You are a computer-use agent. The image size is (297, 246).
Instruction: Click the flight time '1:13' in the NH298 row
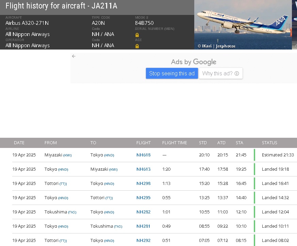(166, 184)
